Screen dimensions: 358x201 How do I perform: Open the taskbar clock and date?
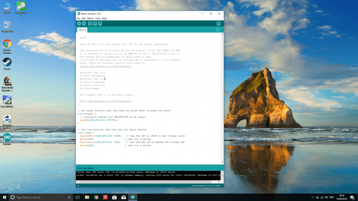click(342, 198)
